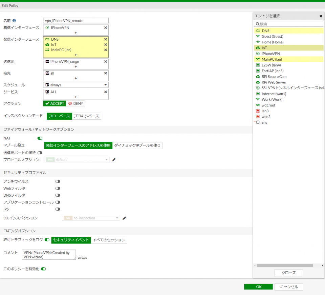Select フローベース inspection mode
The width and height of the screenshot is (325, 295).
[59, 116]
